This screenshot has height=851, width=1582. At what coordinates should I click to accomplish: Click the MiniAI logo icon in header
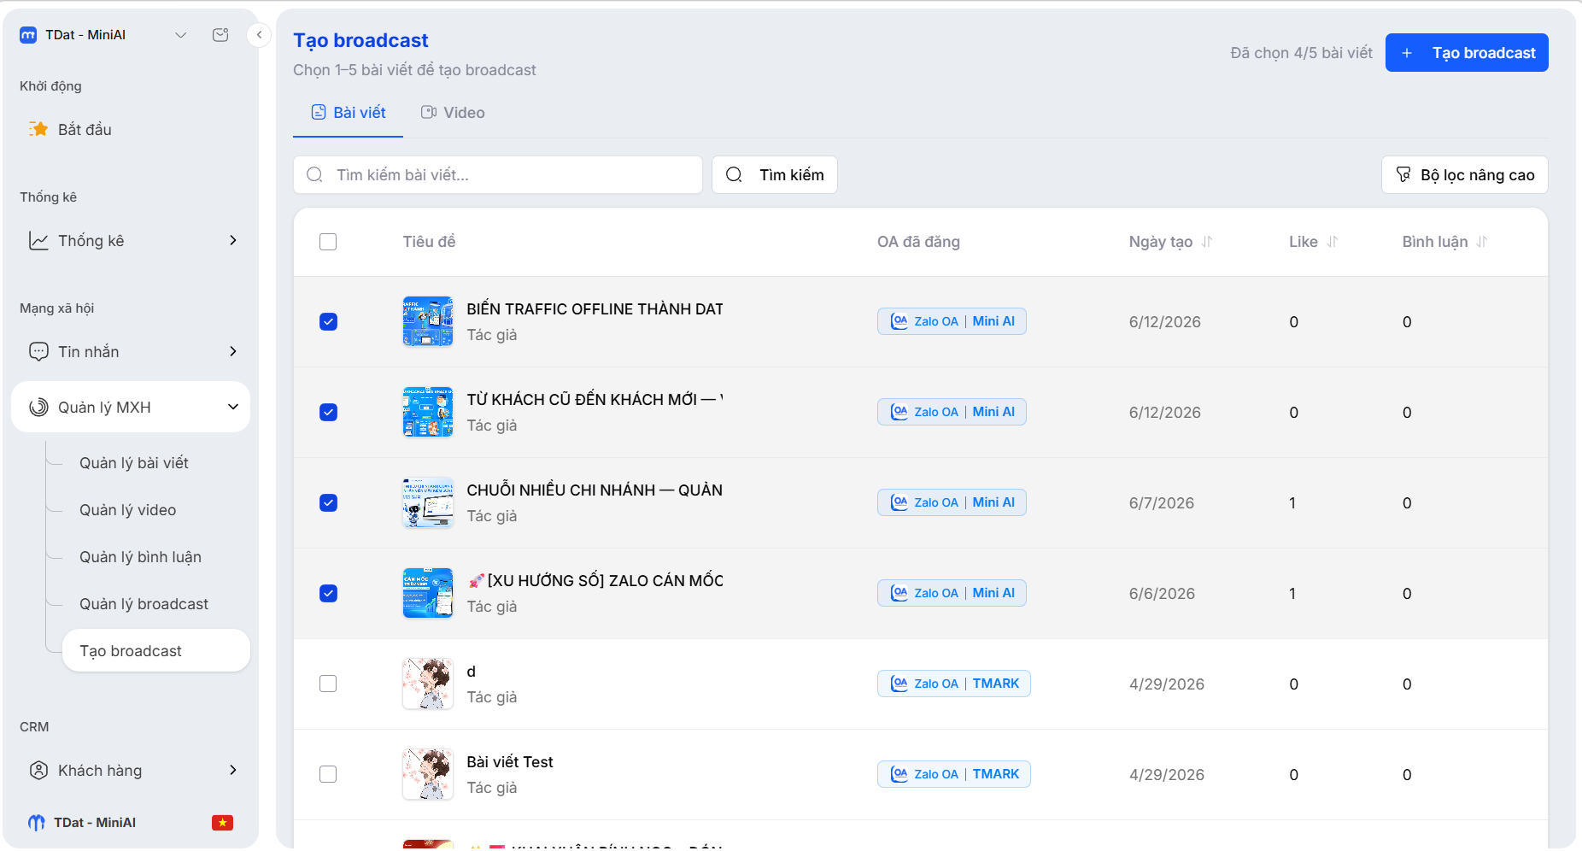(28, 35)
